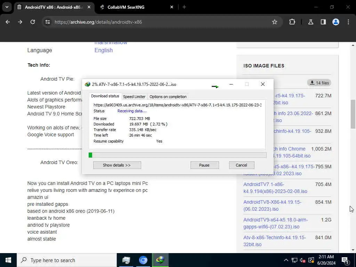
Task: Reload the archive.org page
Action: 33,22
